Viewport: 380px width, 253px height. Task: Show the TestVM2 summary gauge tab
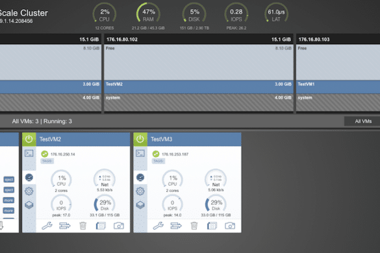coord(29,178)
